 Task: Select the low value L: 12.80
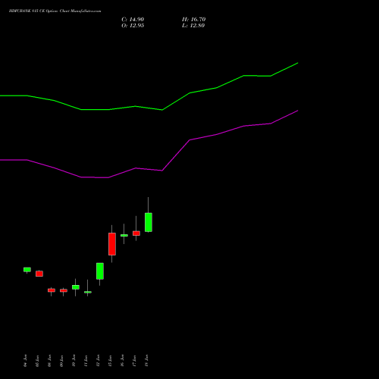[193, 26]
